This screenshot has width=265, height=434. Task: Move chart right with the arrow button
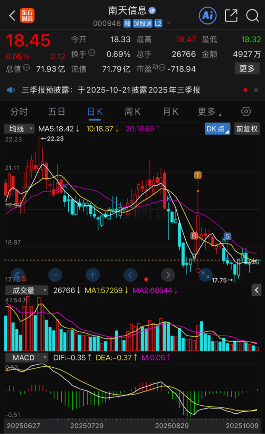(168, 275)
